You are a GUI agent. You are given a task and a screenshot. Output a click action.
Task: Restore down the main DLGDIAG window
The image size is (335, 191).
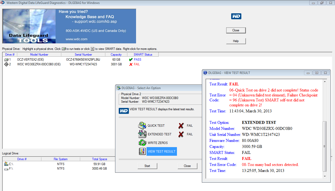point(322,3)
